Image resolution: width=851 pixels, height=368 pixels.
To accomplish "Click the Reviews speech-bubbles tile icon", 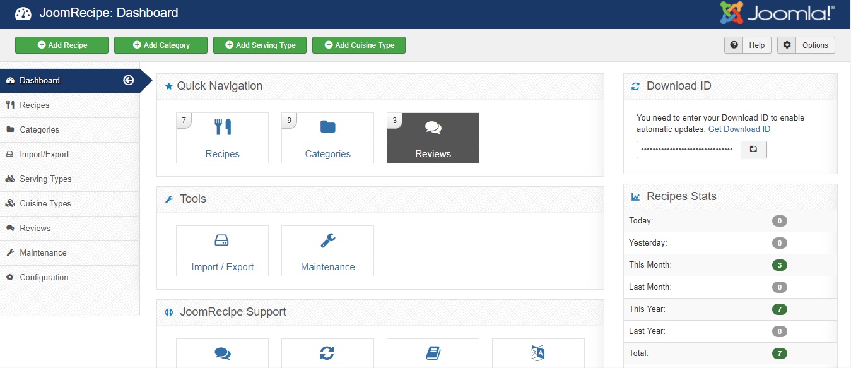I will pos(433,128).
